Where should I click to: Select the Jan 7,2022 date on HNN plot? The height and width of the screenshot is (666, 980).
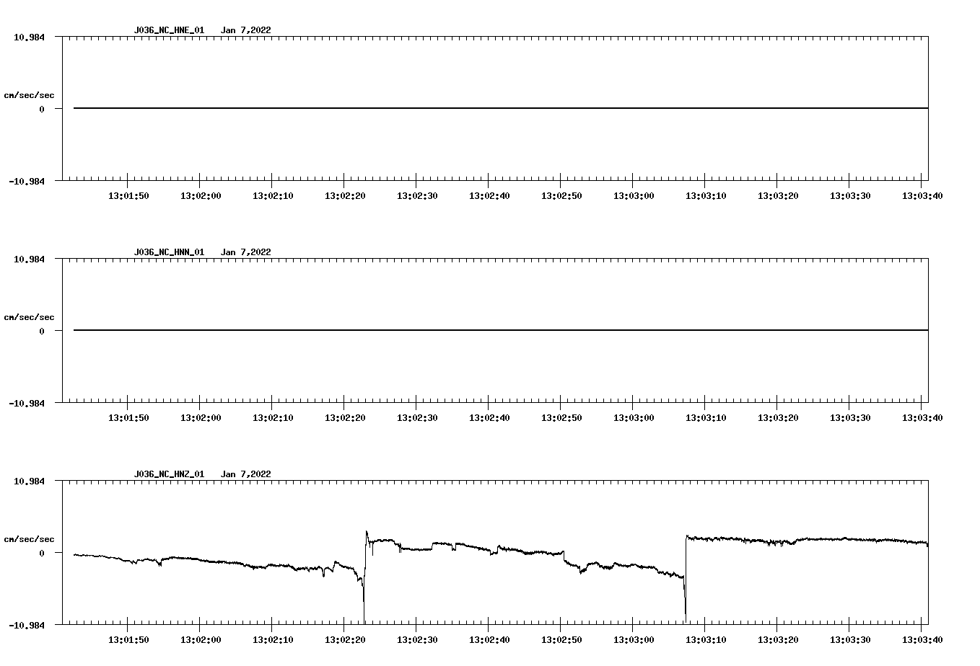[246, 252]
